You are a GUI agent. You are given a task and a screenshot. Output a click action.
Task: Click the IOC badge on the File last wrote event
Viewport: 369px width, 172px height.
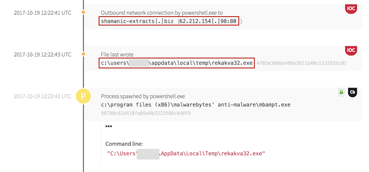(351, 50)
